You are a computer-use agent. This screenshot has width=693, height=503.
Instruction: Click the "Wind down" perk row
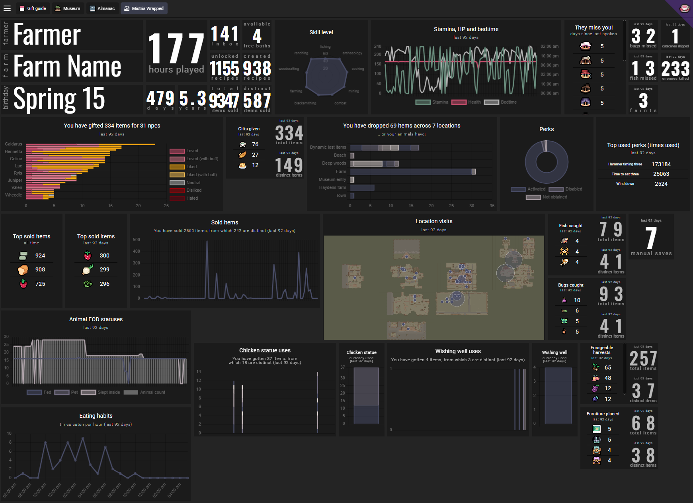[x=643, y=184]
